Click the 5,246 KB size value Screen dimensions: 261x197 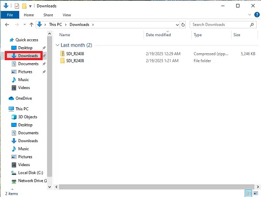(248, 54)
